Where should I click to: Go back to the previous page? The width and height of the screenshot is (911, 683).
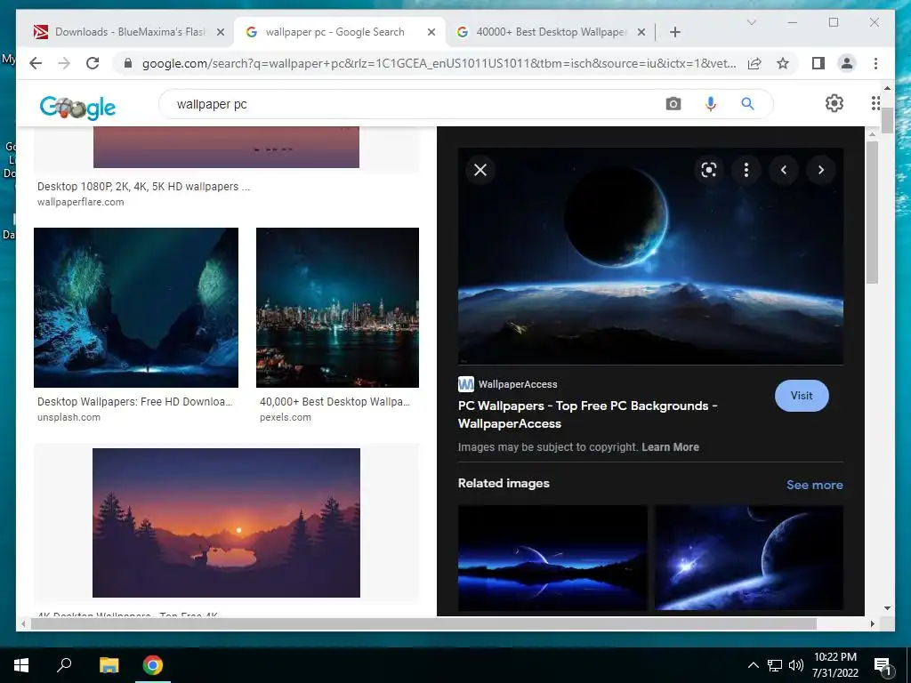tap(36, 63)
